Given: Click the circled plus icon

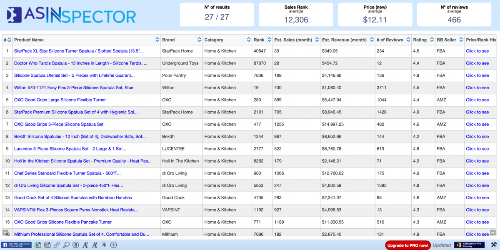Looking at the screenshot, I should click(x=113, y=245).
